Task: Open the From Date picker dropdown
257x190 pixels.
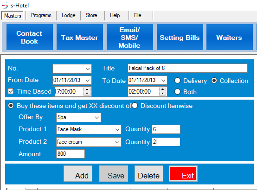Action: (x=88, y=80)
